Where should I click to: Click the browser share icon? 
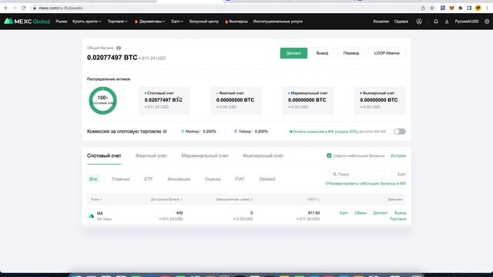(x=423, y=8)
